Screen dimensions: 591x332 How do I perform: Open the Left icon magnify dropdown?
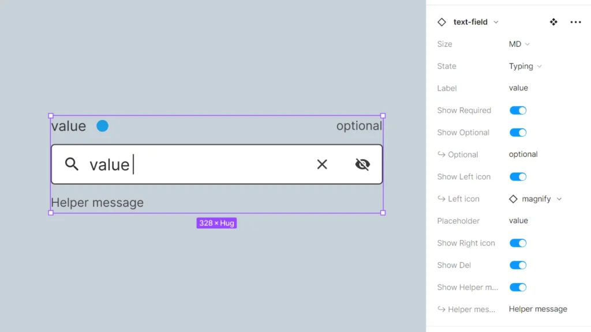[534, 199]
